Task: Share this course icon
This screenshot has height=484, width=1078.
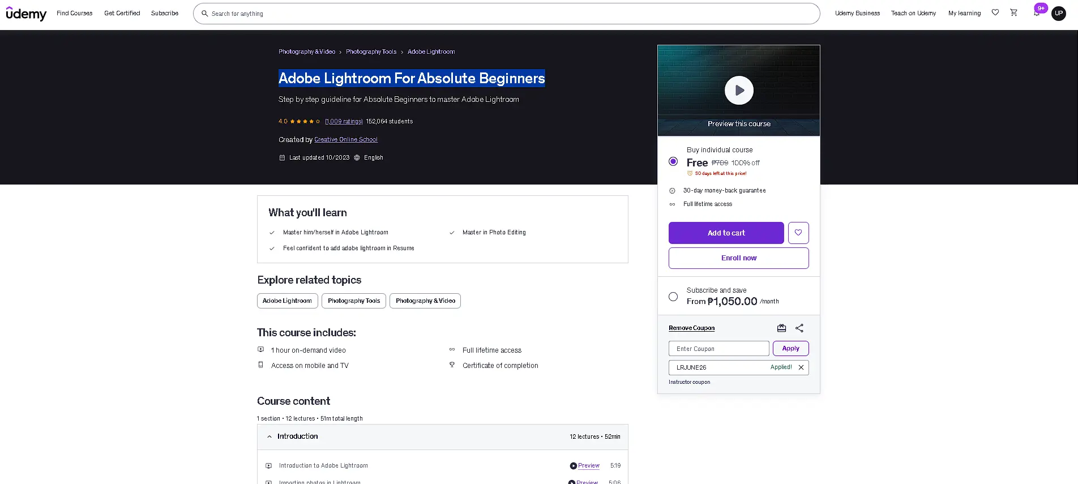Action: click(799, 328)
